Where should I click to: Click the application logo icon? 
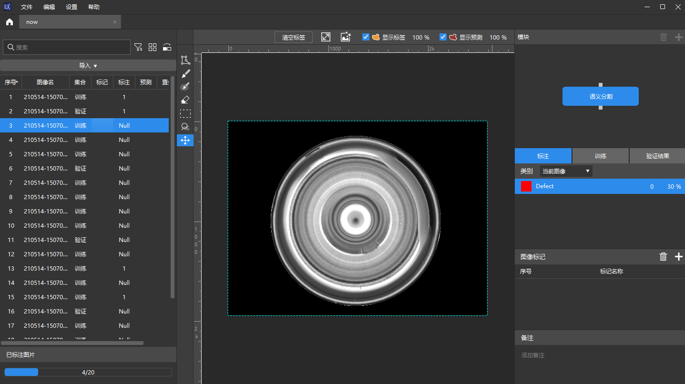click(8, 7)
